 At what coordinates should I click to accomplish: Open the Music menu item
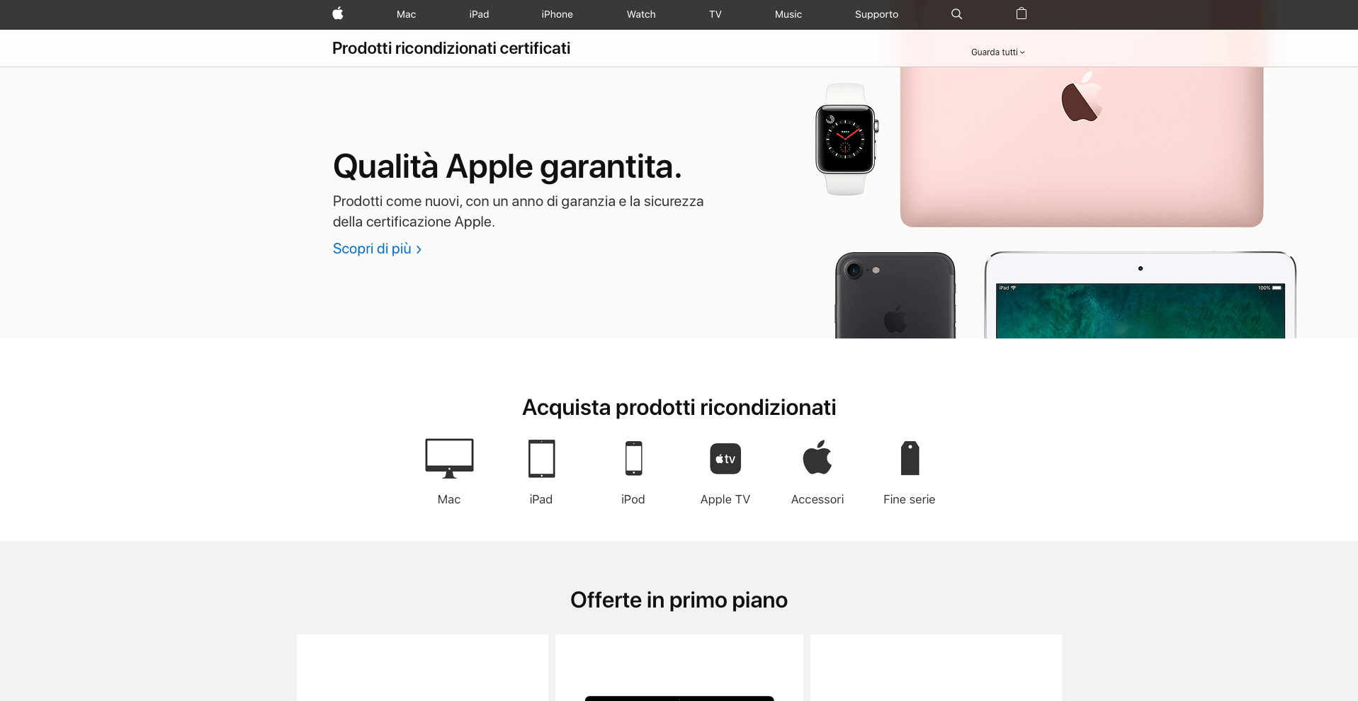tap(788, 14)
